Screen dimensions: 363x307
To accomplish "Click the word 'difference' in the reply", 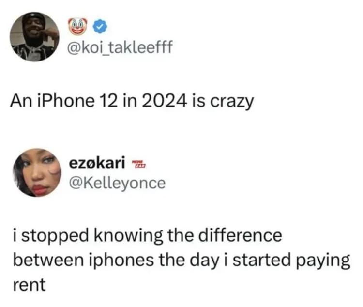I will point(240,235).
